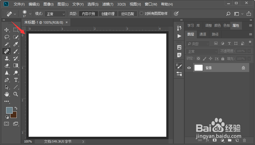This screenshot has width=255, height=145.
Task: Toggle layer filtering switch on or off
Action: click(x=250, y=43)
